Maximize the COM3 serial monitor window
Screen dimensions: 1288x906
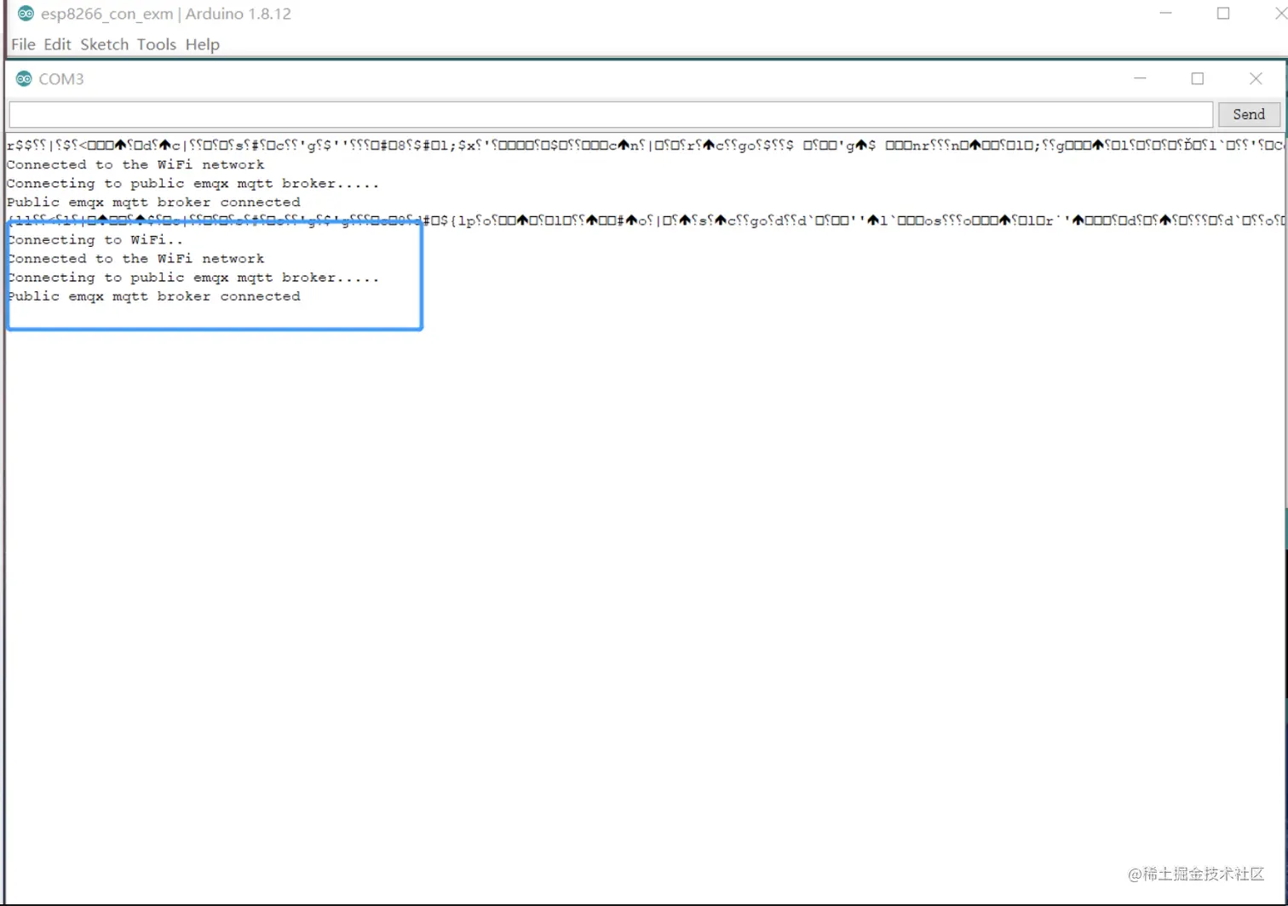pos(1198,78)
